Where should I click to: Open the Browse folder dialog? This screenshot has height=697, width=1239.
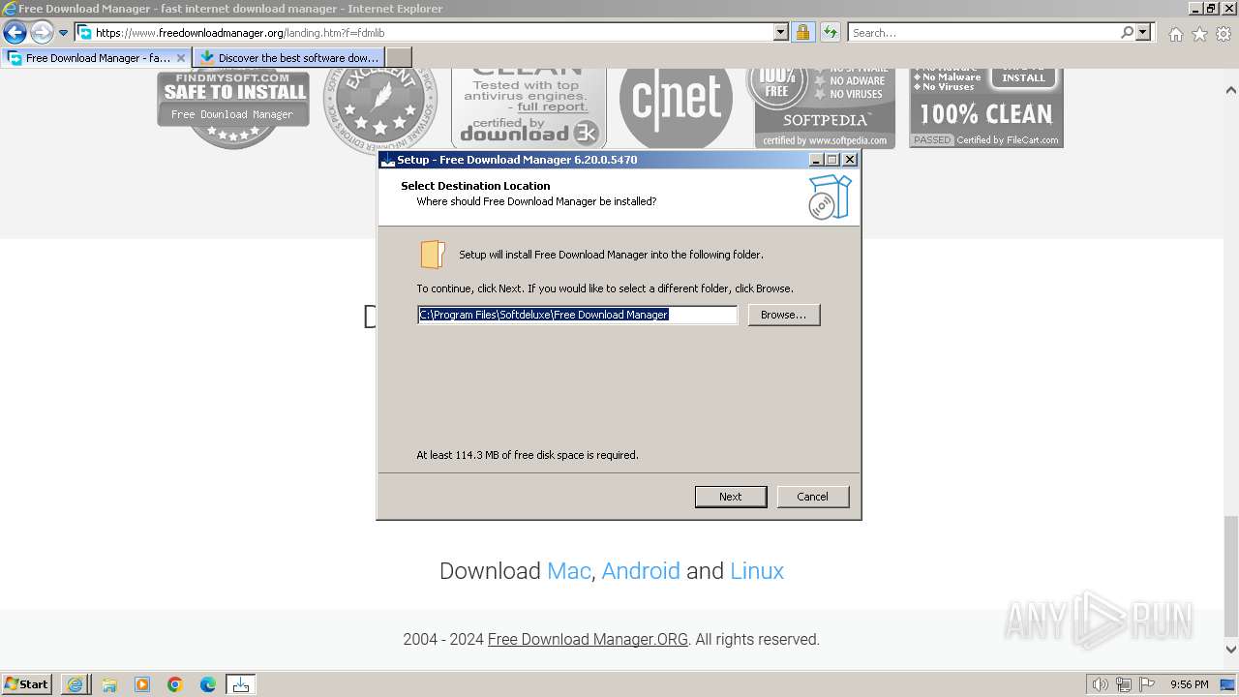pos(783,315)
